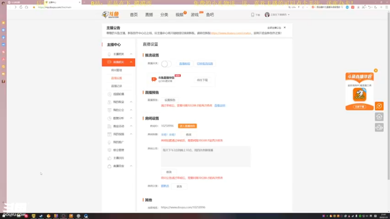Select 房间管理 in sidebar
Viewport: 390px width, 219px height.
[117, 70]
